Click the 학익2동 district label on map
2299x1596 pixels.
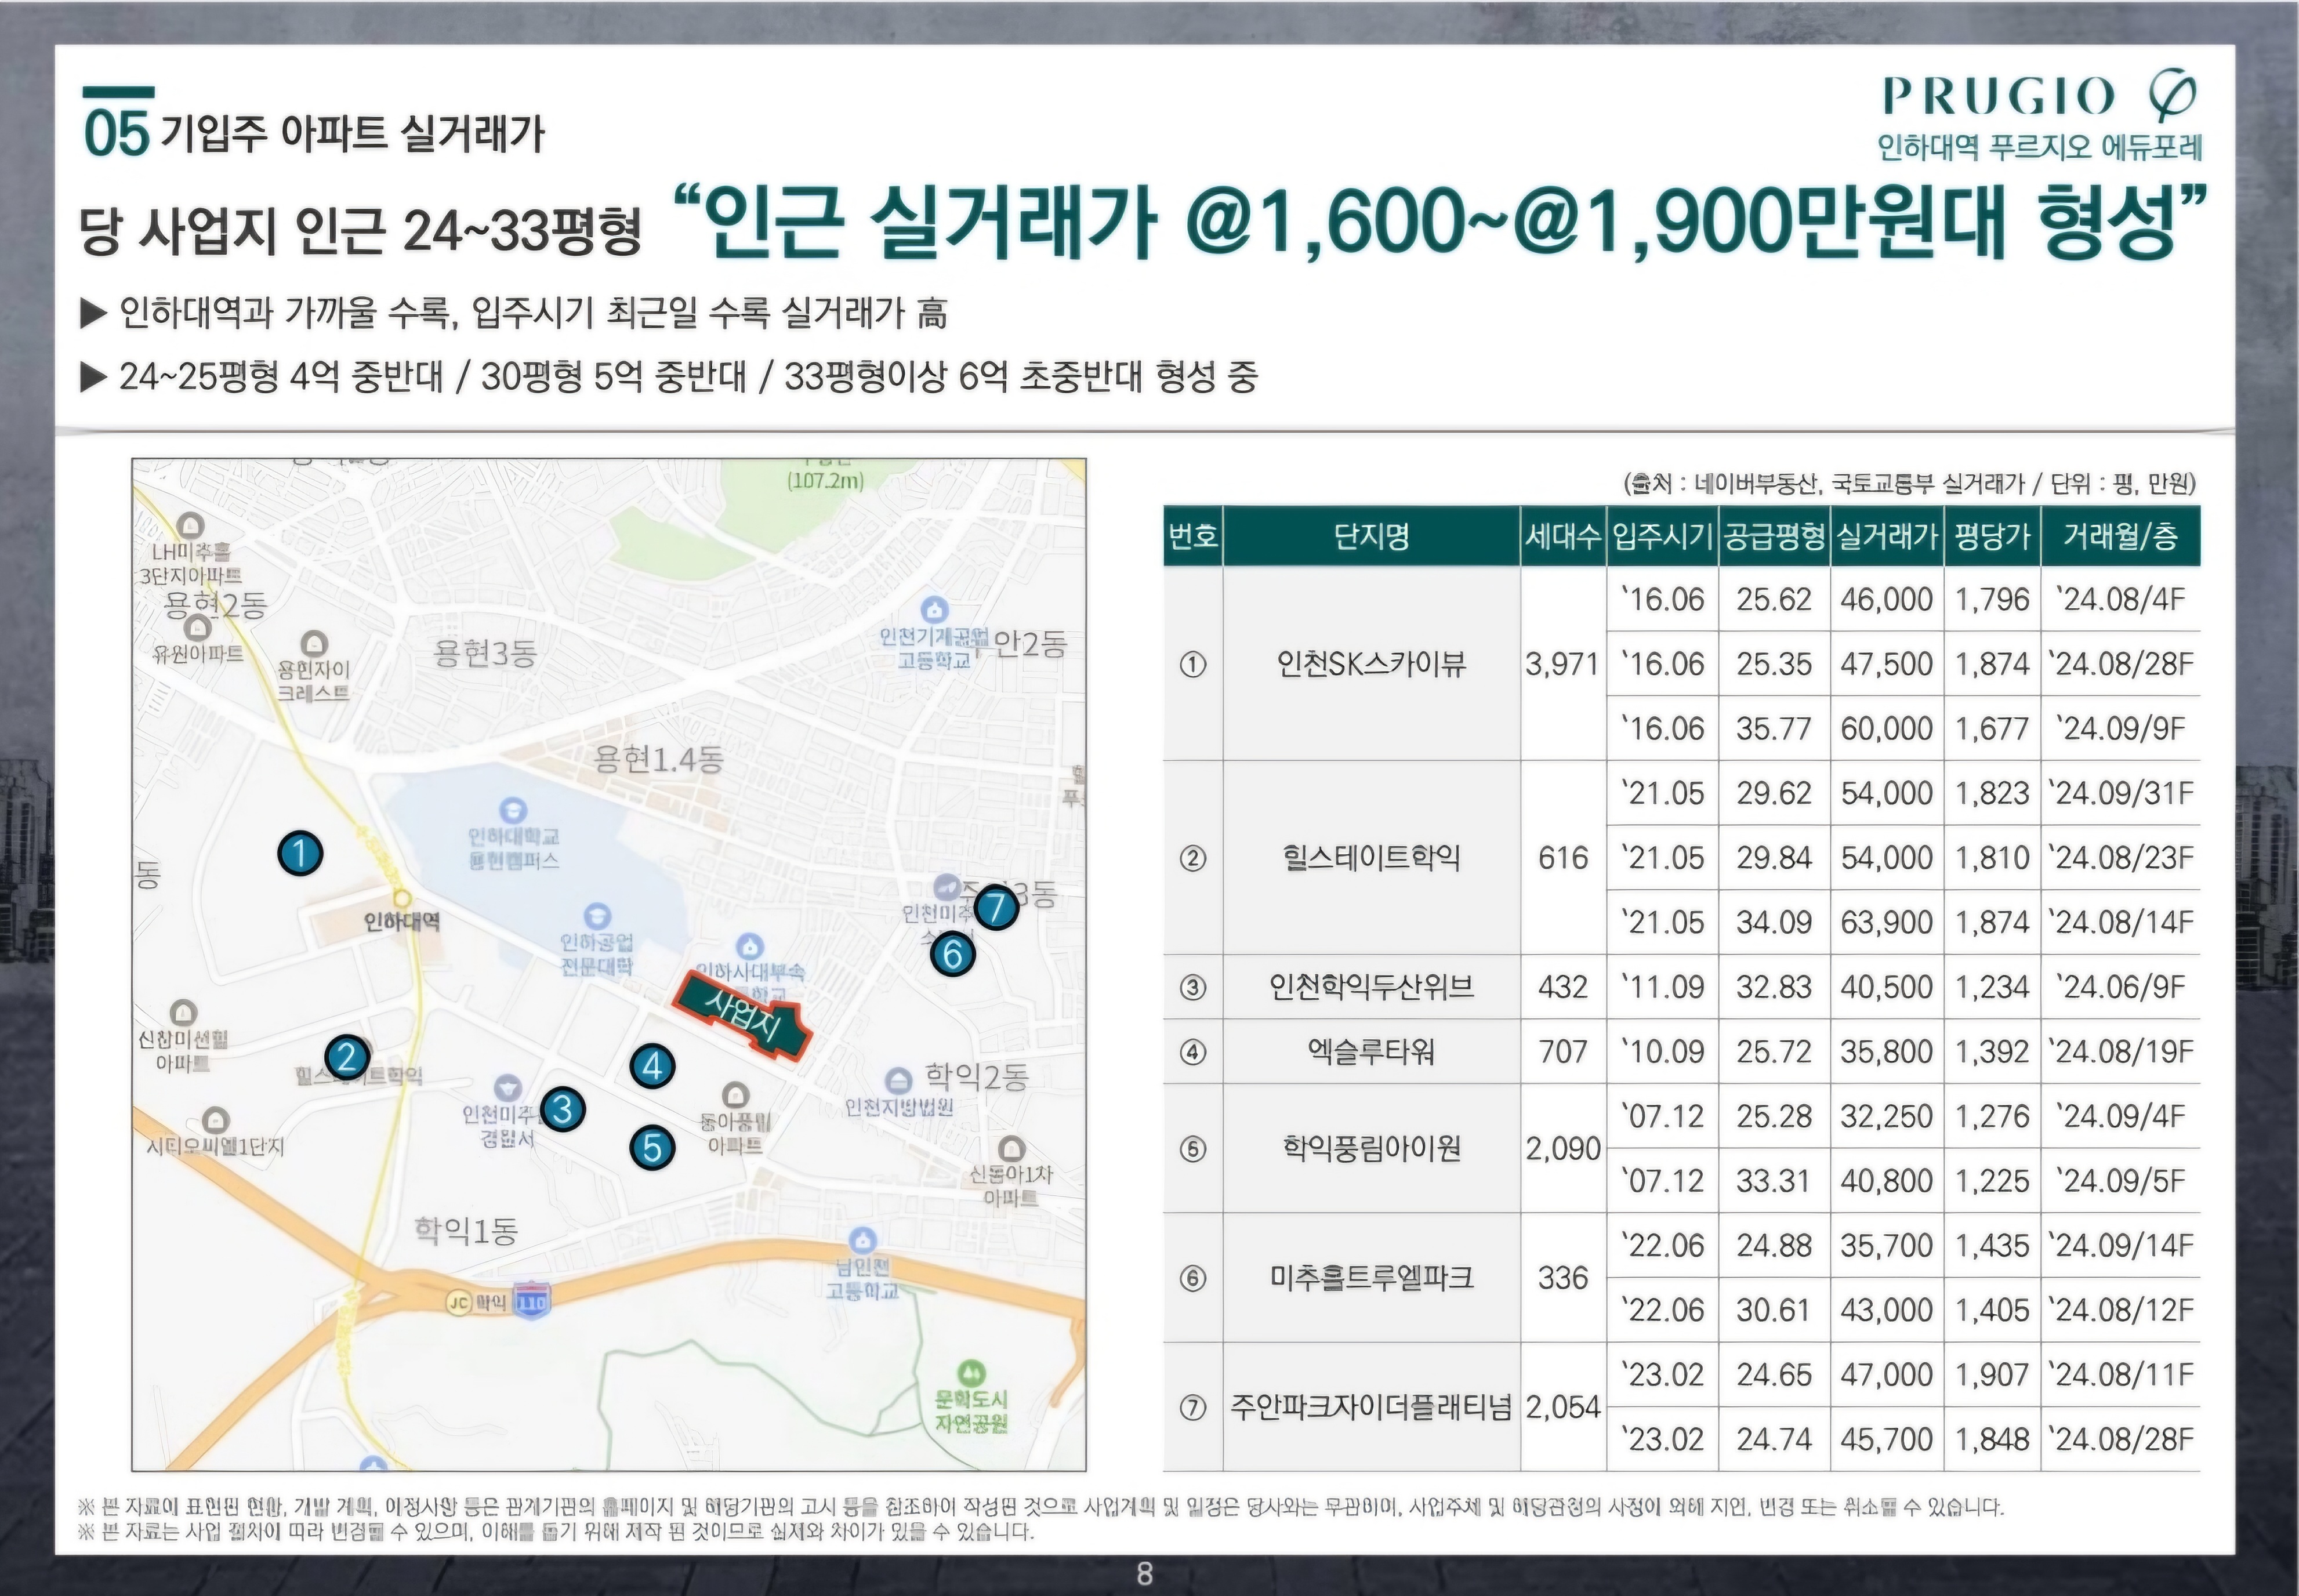[x=977, y=1076]
